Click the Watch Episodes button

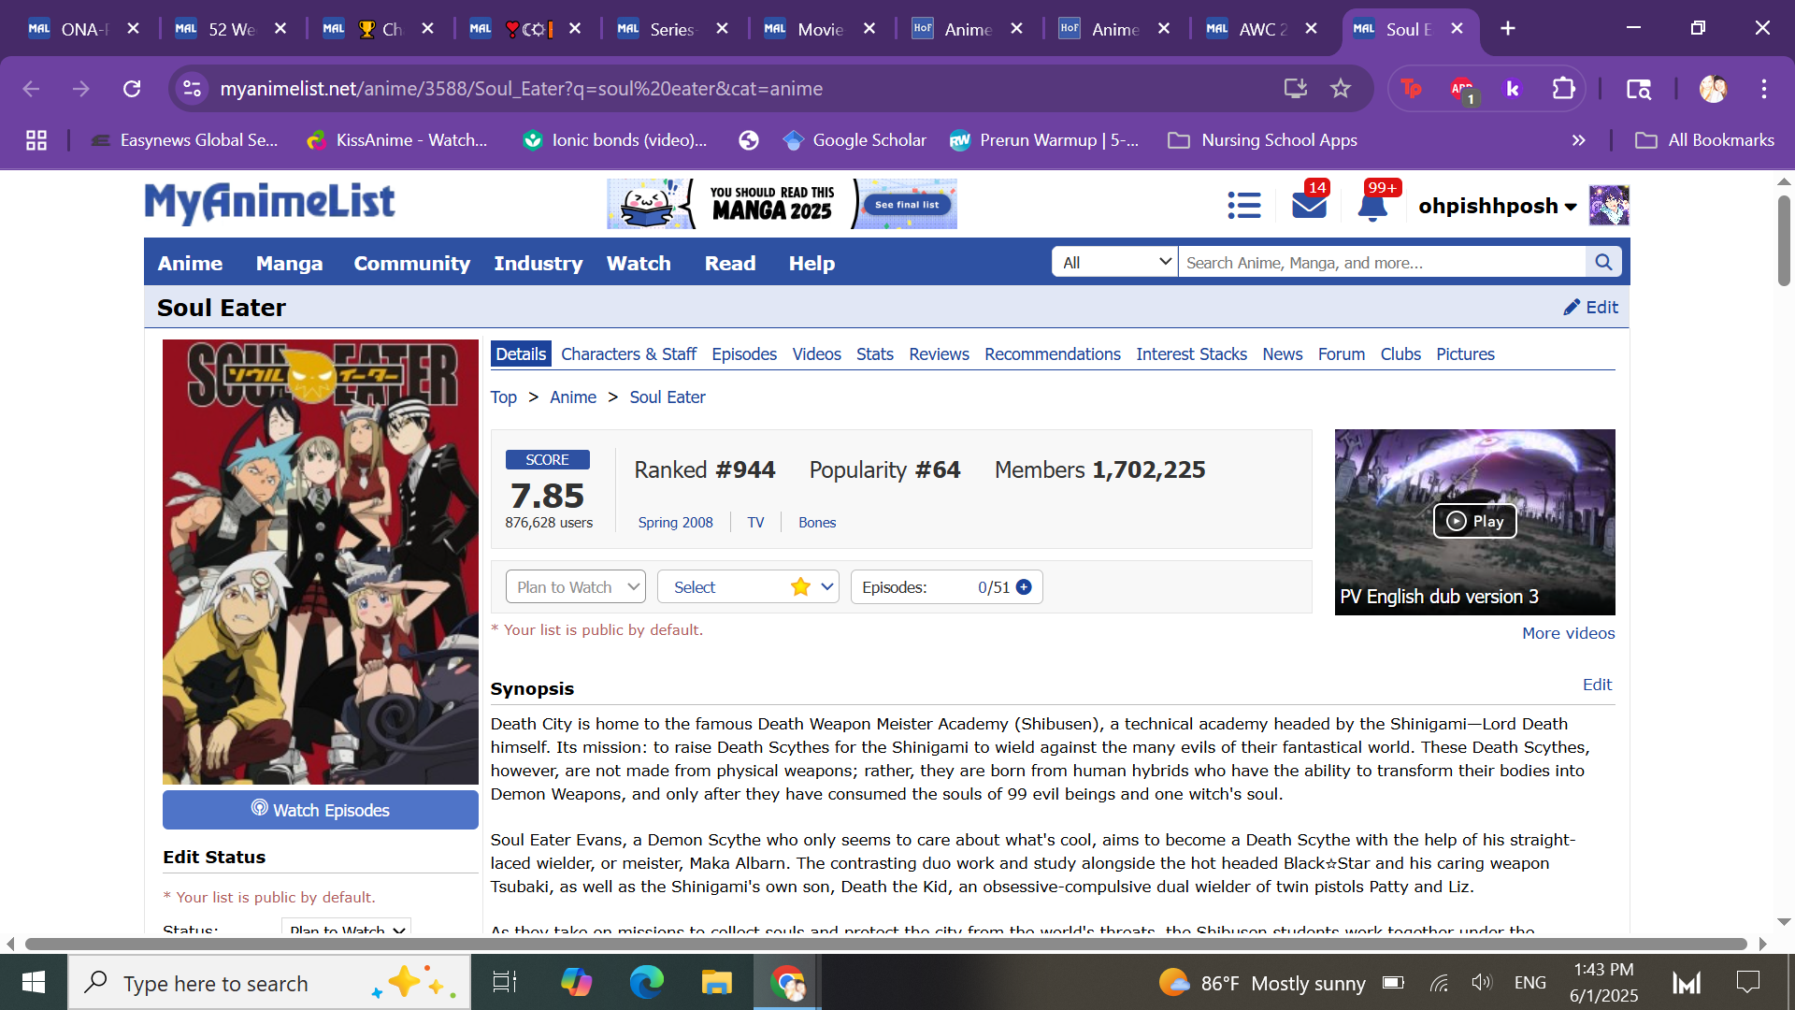coord(320,810)
